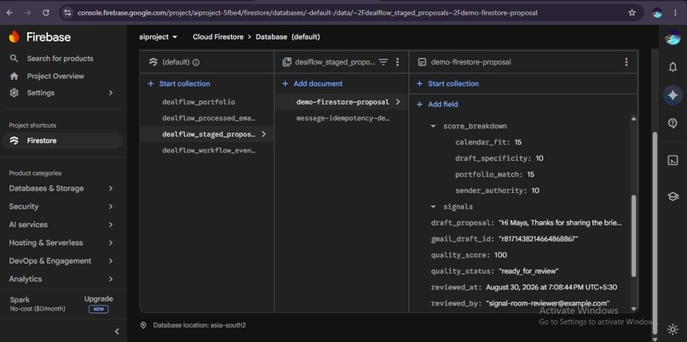This screenshot has height=342, width=687.
Task: Reload the page in the browser
Action: [x=45, y=13]
